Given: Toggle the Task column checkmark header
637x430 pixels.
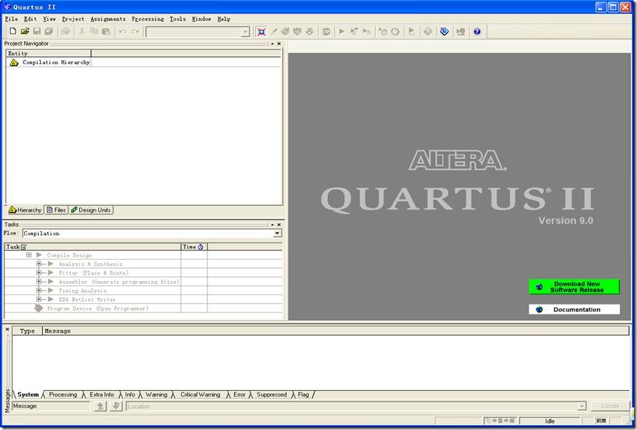Looking at the screenshot, I should click(x=24, y=247).
